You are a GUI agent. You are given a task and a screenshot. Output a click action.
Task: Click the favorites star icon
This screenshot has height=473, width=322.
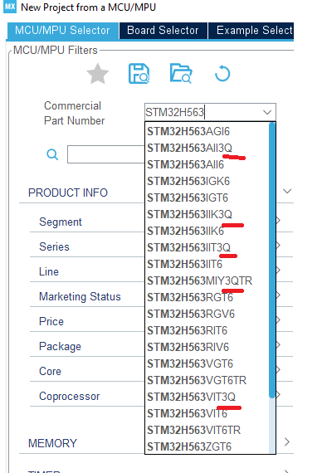point(97,74)
